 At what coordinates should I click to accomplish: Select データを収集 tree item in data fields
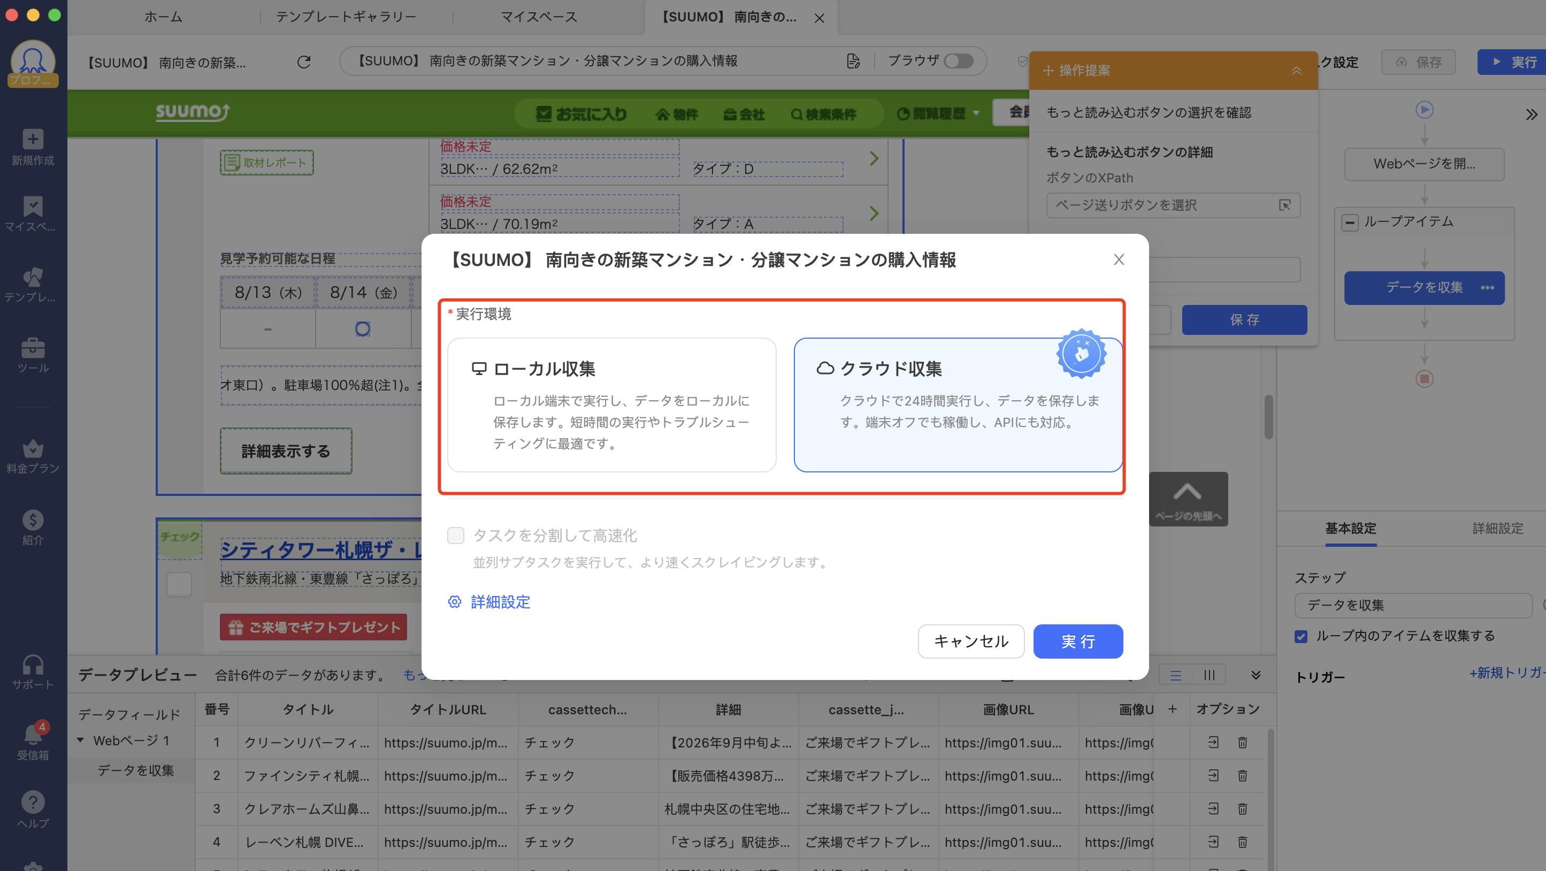(x=136, y=770)
